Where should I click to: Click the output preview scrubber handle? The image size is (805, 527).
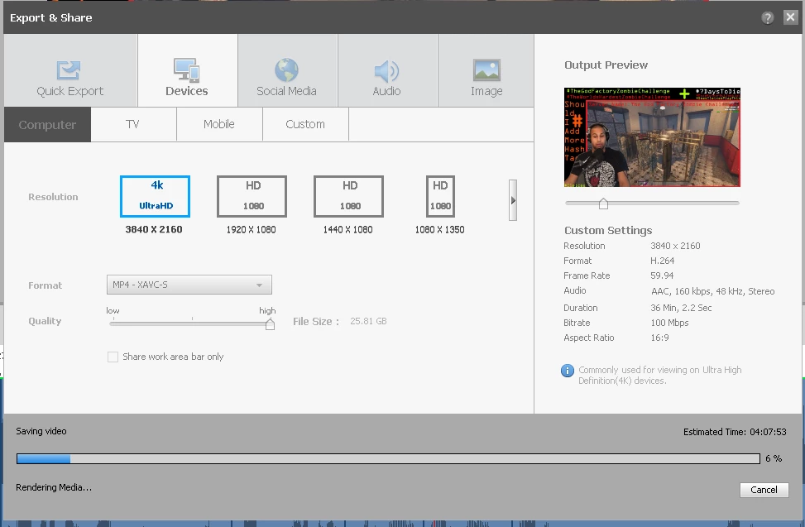pos(604,204)
